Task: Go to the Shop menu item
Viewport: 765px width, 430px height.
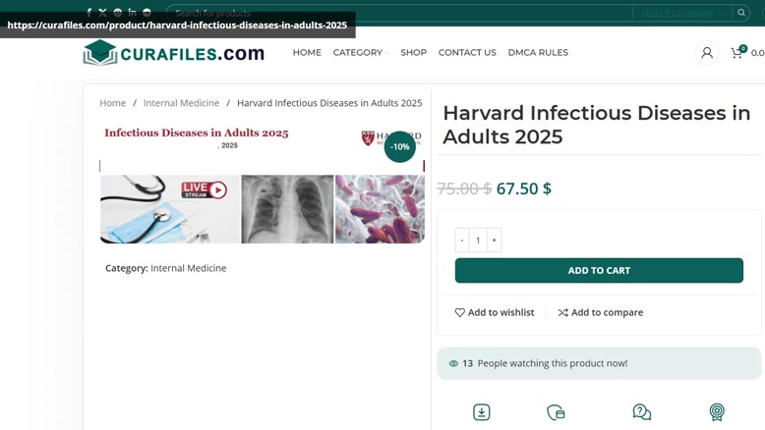Action: 413,53
